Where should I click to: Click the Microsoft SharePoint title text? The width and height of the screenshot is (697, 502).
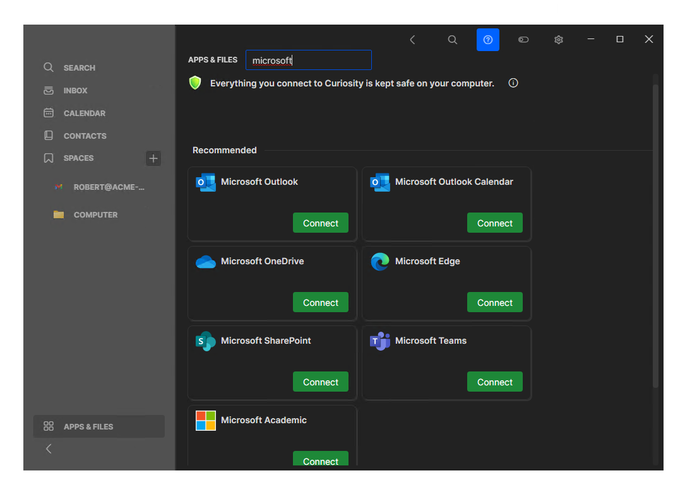point(266,341)
